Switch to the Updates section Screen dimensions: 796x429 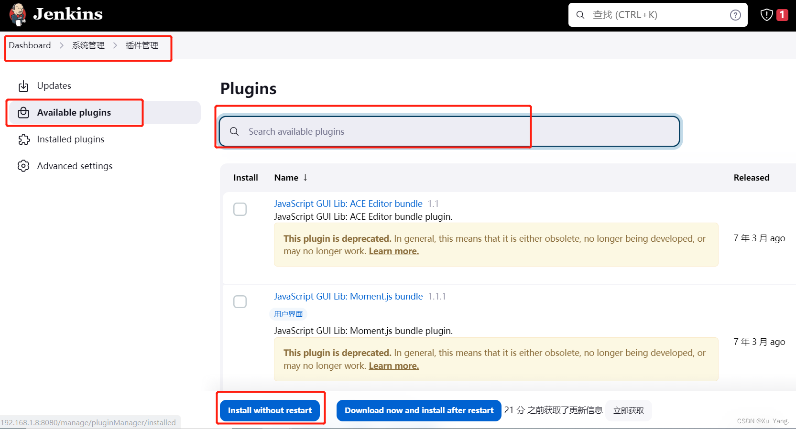(x=54, y=86)
